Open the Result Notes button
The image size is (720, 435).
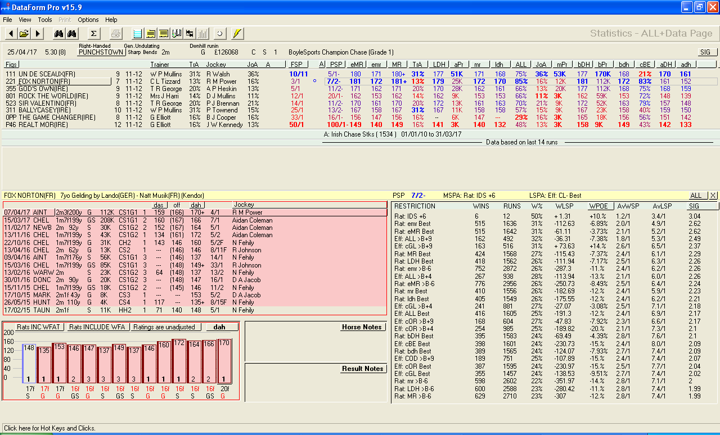click(x=363, y=369)
